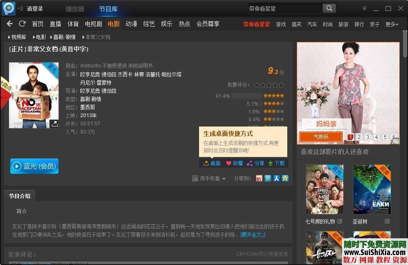Screen dimensions: 408x265
Task: Open 汽车 category link
Action: click(312, 24)
